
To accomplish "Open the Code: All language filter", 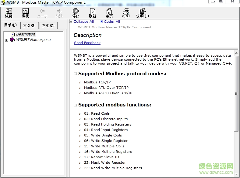I will pos(112,22).
